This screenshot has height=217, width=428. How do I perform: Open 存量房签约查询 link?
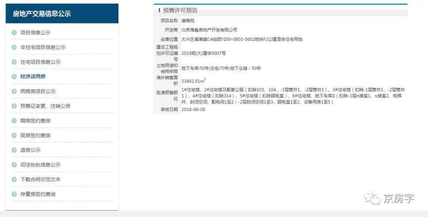(38, 194)
